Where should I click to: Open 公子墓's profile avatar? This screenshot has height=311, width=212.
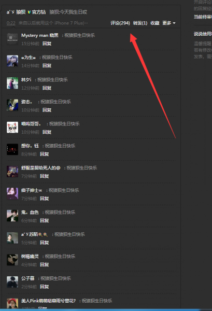[x=12, y=282]
